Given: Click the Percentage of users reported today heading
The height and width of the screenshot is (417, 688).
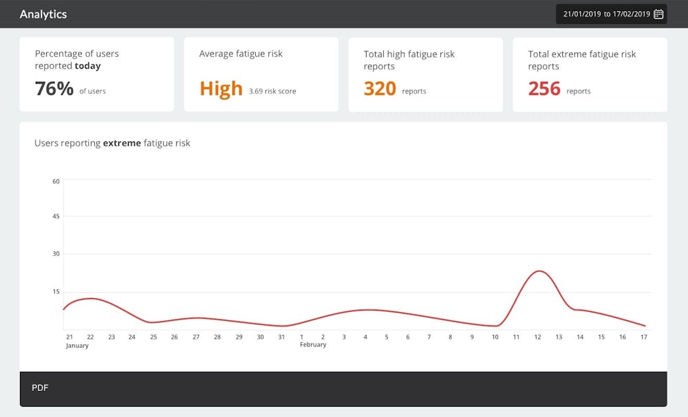Looking at the screenshot, I should [x=77, y=60].
